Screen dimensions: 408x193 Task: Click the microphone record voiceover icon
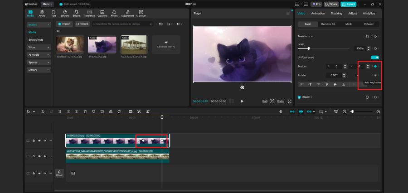tap(281, 111)
